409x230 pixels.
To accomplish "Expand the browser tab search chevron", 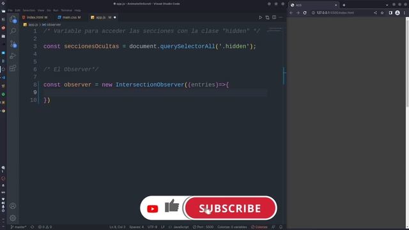I will 387,5.
